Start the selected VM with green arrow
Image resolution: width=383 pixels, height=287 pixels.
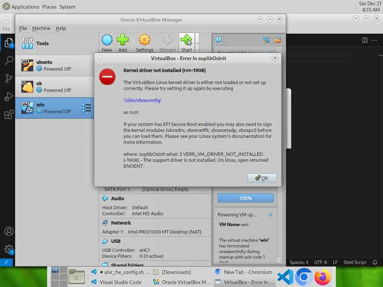point(187,43)
